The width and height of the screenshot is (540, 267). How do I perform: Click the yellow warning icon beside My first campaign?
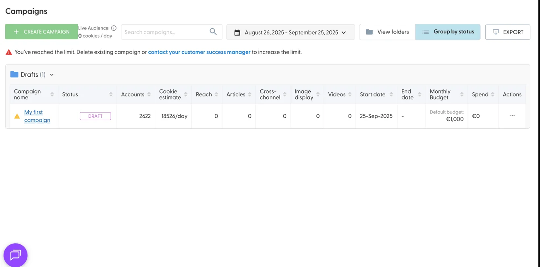(x=17, y=116)
